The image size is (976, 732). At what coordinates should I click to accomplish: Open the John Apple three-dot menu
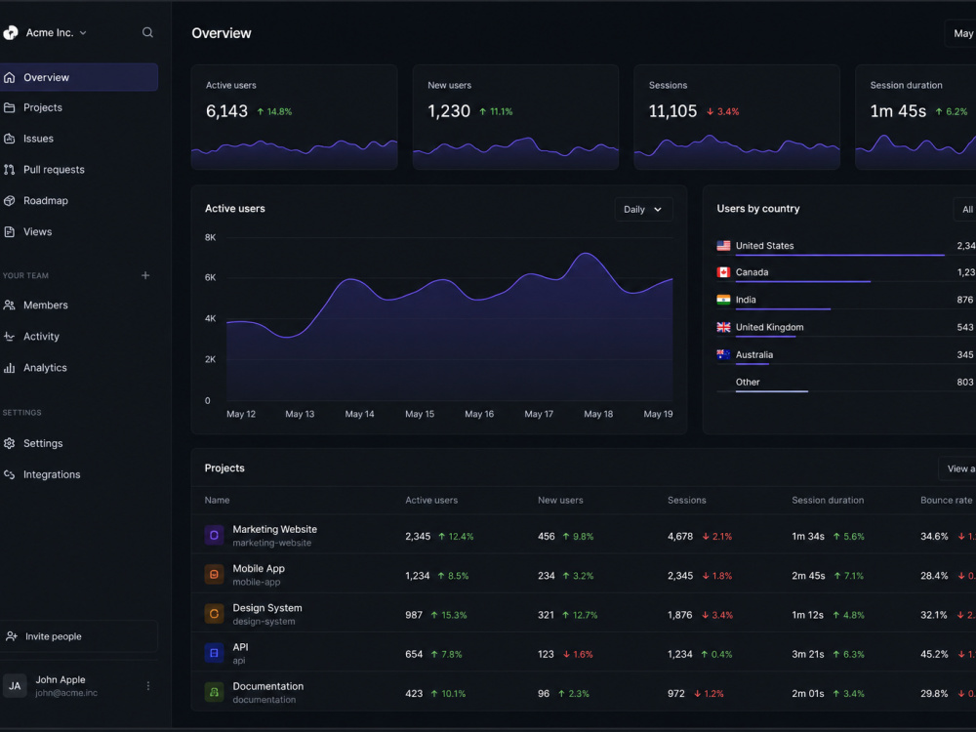click(148, 685)
